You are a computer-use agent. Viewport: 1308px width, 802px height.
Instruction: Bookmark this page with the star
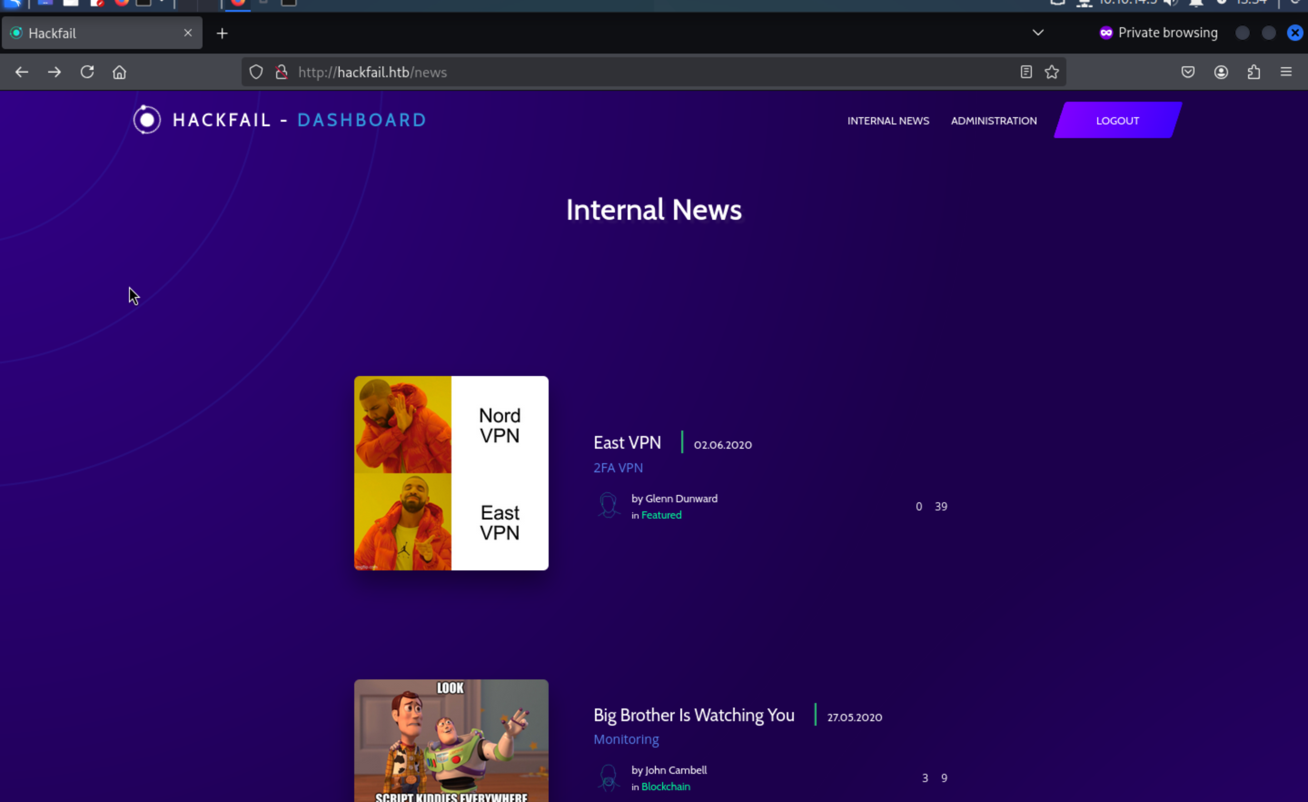click(1051, 72)
